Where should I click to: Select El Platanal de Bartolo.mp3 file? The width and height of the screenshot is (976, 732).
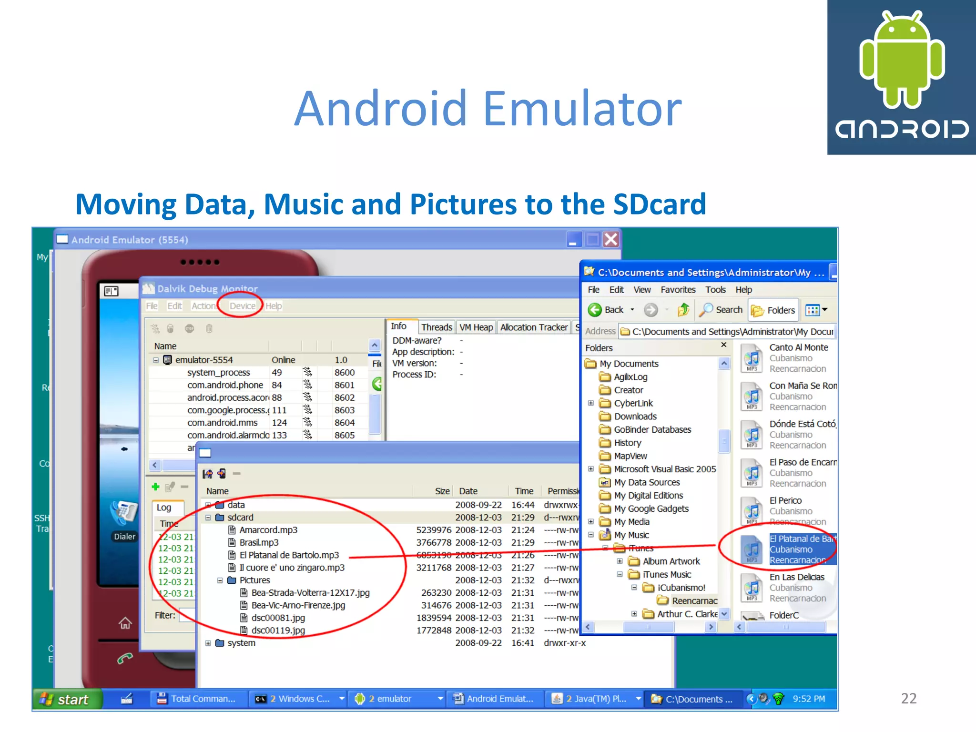(x=289, y=555)
